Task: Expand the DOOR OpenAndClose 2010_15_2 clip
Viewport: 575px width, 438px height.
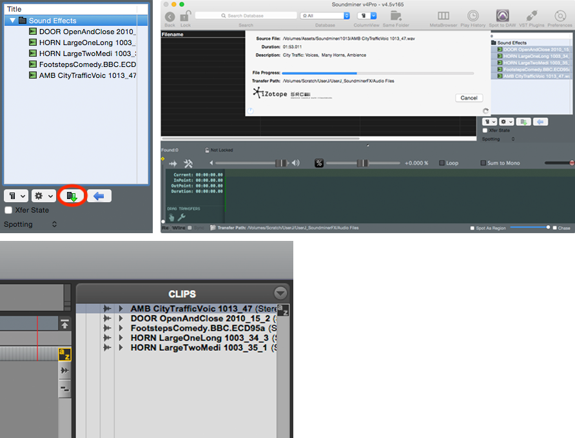Action: (121, 318)
